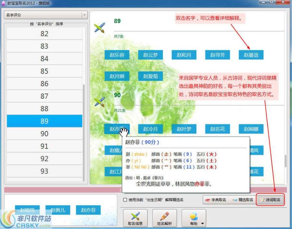292x229 pixels.
Task: Click the 赵云梦 name button
Action: (x=150, y=55)
